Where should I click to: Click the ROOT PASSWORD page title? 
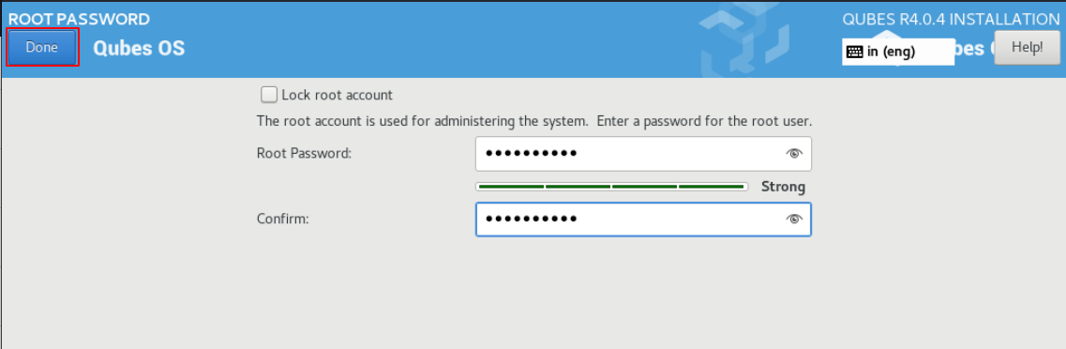coord(79,19)
